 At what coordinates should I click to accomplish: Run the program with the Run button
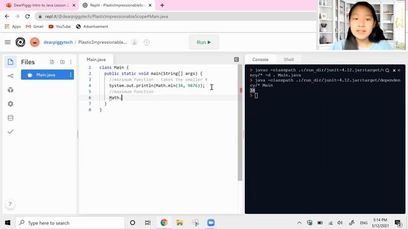click(x=204, y=42)
